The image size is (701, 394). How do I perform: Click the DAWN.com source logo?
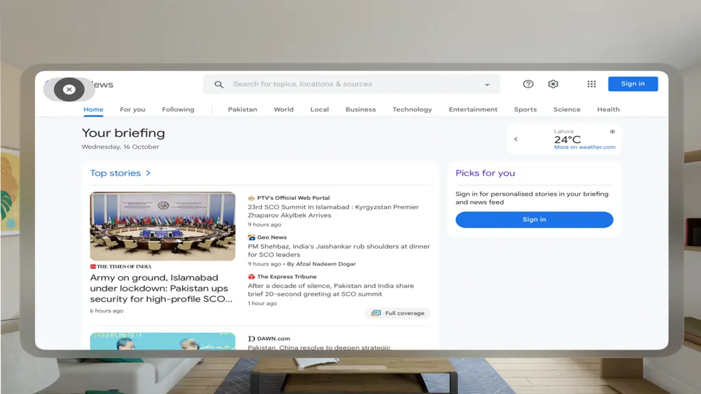251,339
